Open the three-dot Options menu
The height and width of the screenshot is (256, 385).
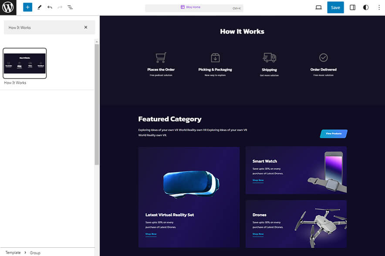(378, 7)
